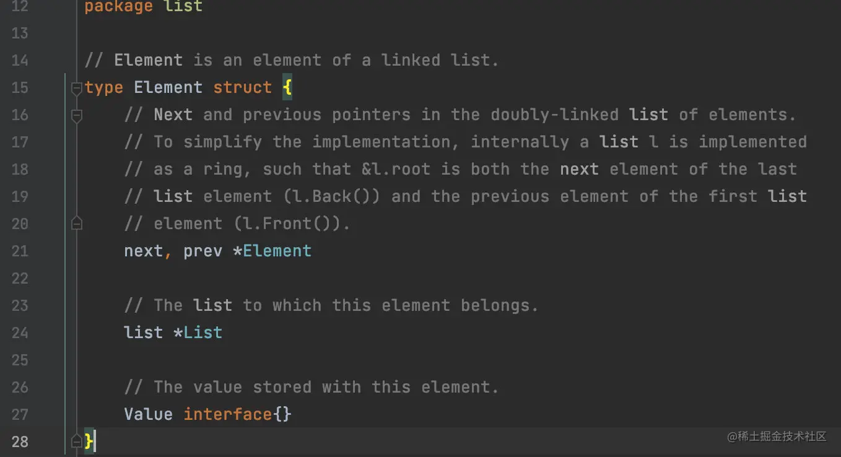The width and height of the screenshot is (841, 457).
Task: Click the Element type name after type keyword
Action: click(168, 88)
